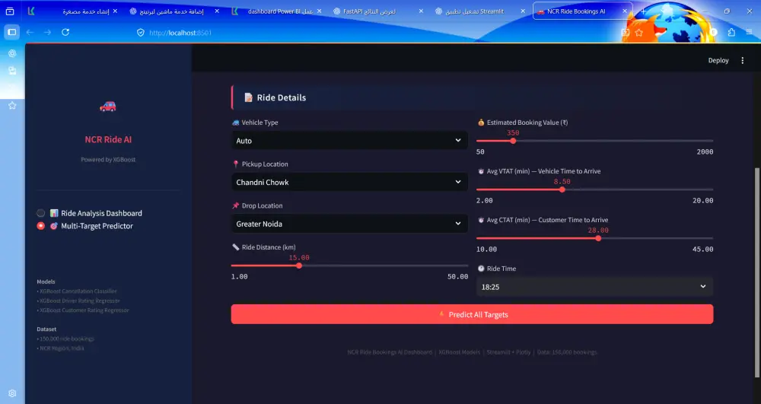
Task: Go forward with the forward arrow
Action: [x=47, y=32]
